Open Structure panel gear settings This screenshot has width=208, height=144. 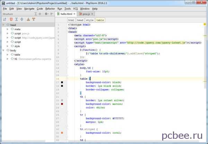[46, 14]
